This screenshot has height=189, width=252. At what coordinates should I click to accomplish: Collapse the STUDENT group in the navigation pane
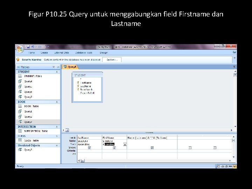57,72
